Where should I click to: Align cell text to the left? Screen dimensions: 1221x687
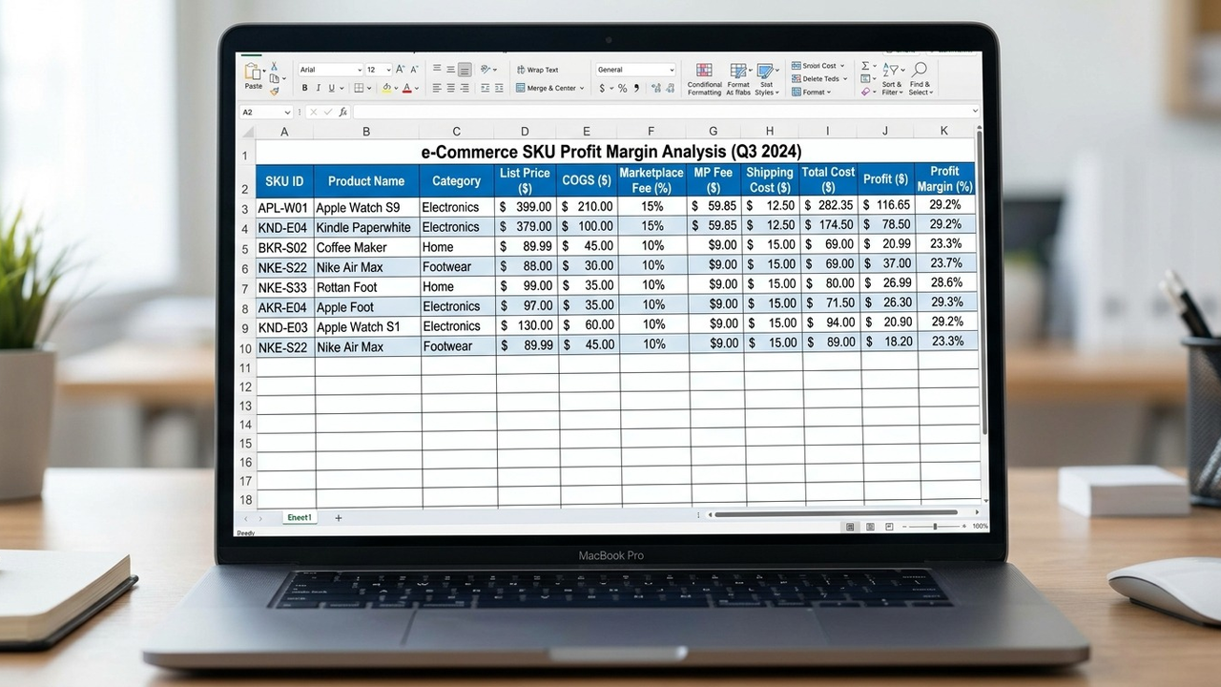point(437,88)
